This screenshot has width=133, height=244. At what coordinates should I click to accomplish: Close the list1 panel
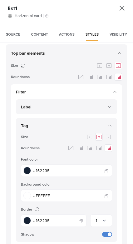pyautogui.click(x=122, y=8)
